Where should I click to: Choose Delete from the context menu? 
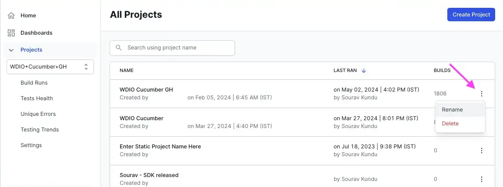450,124
